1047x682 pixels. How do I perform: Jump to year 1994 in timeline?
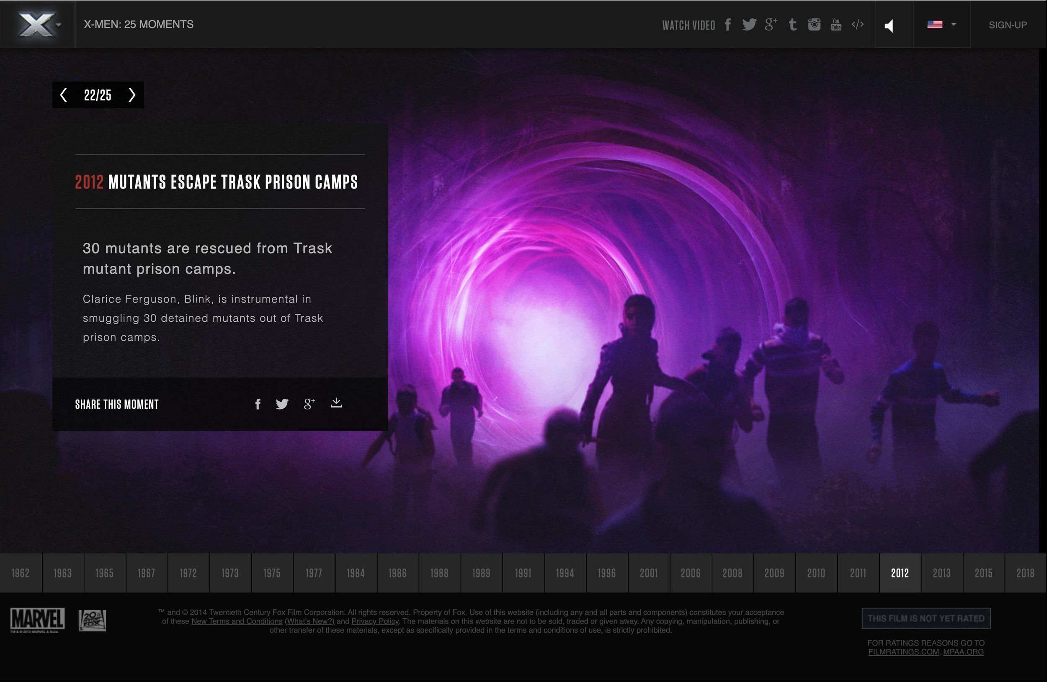[565, 573]
